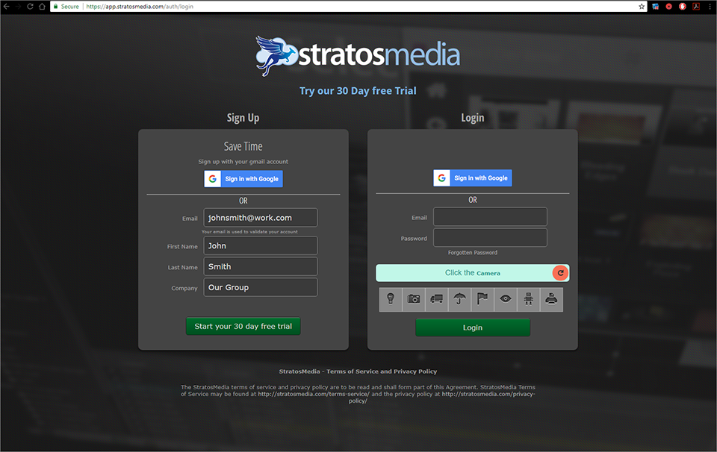This screenshot has height=452, width=717.
Task: Click the Company field with Our Group
Action: 260,287
